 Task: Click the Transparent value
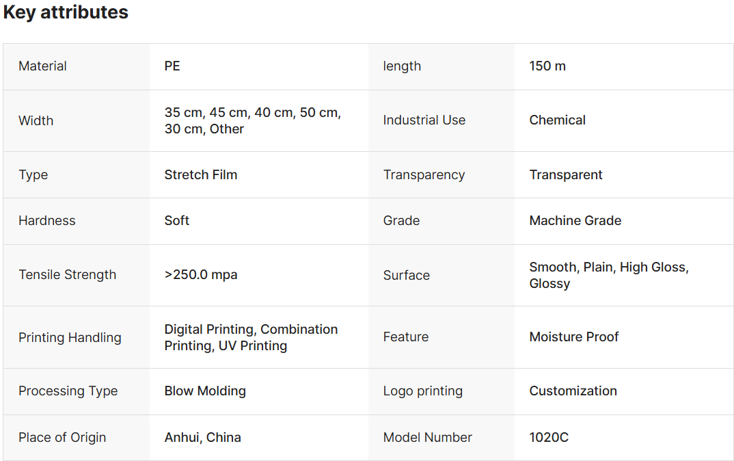pyautogui.click(x=566, y=174)
